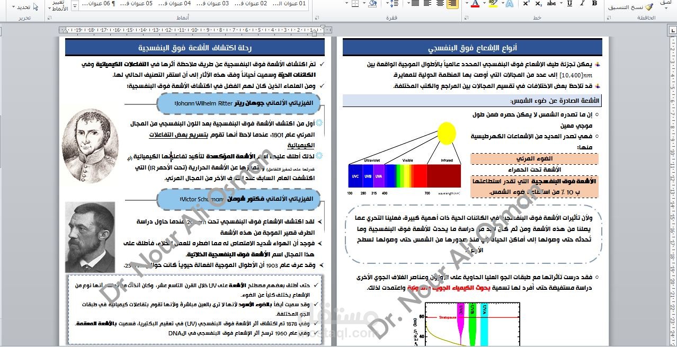Open the text effects glowing A

pyautogui.click(x=510, y=3)
